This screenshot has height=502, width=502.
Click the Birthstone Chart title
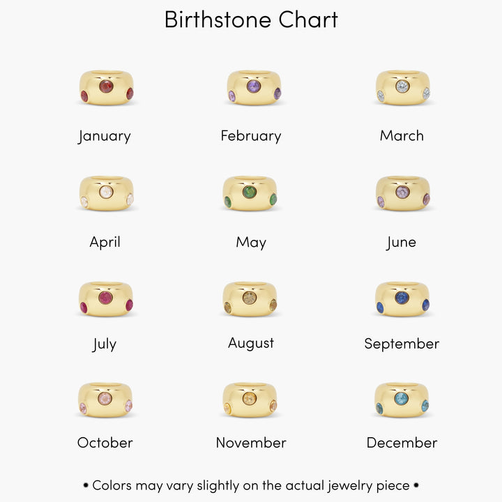click(x=251, y=20)
